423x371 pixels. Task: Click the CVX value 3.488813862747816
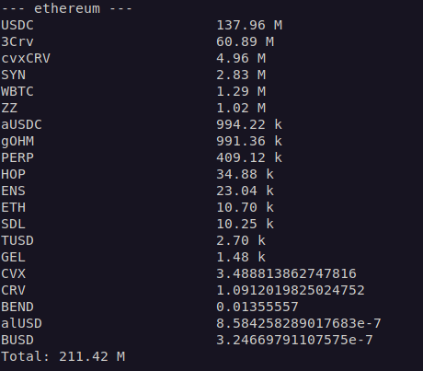286,273
